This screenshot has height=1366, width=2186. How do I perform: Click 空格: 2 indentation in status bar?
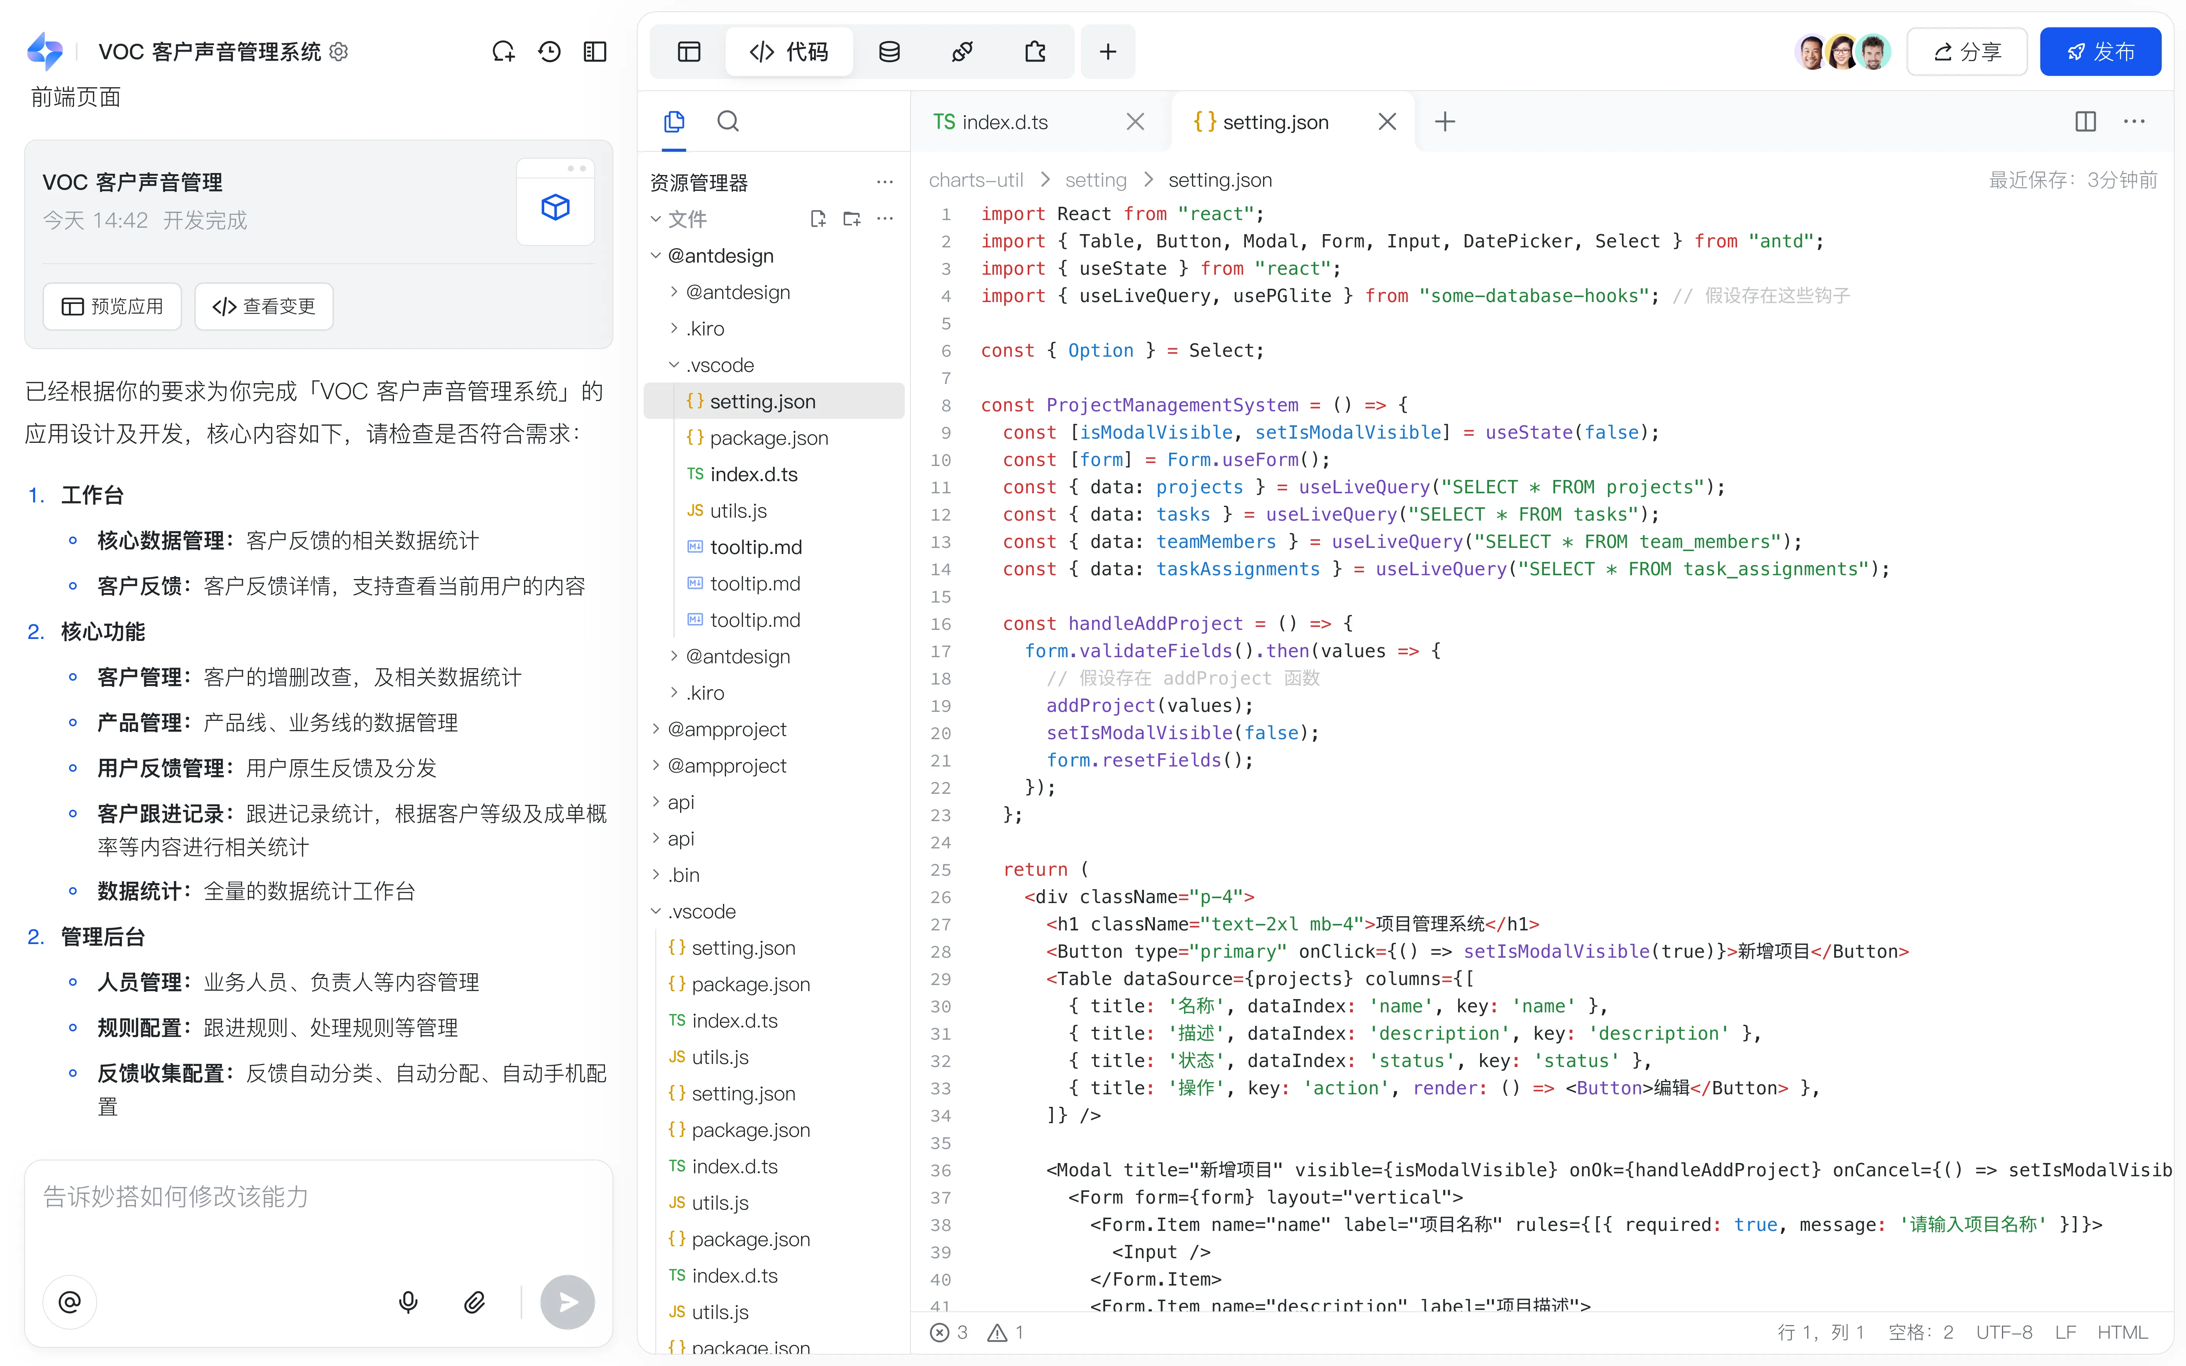point(1921,1333)
